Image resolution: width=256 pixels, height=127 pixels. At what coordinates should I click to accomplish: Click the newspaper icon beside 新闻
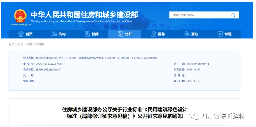87,34
